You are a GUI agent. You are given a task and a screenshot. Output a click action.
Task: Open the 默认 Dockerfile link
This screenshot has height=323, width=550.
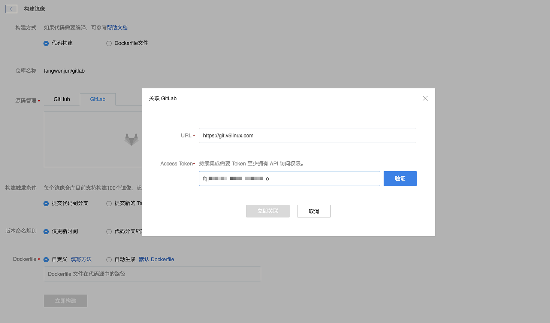[156, 259]
